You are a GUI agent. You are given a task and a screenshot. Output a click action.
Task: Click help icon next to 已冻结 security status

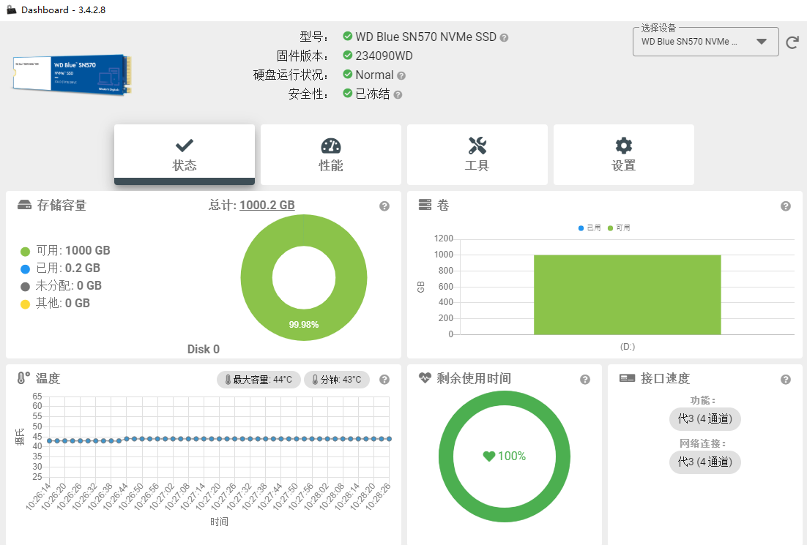tap(398, 95)
